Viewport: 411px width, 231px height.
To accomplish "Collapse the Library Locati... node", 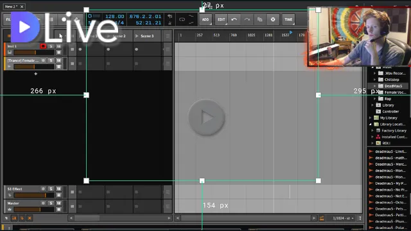I will pyautogui.click(x=371, y=124).
